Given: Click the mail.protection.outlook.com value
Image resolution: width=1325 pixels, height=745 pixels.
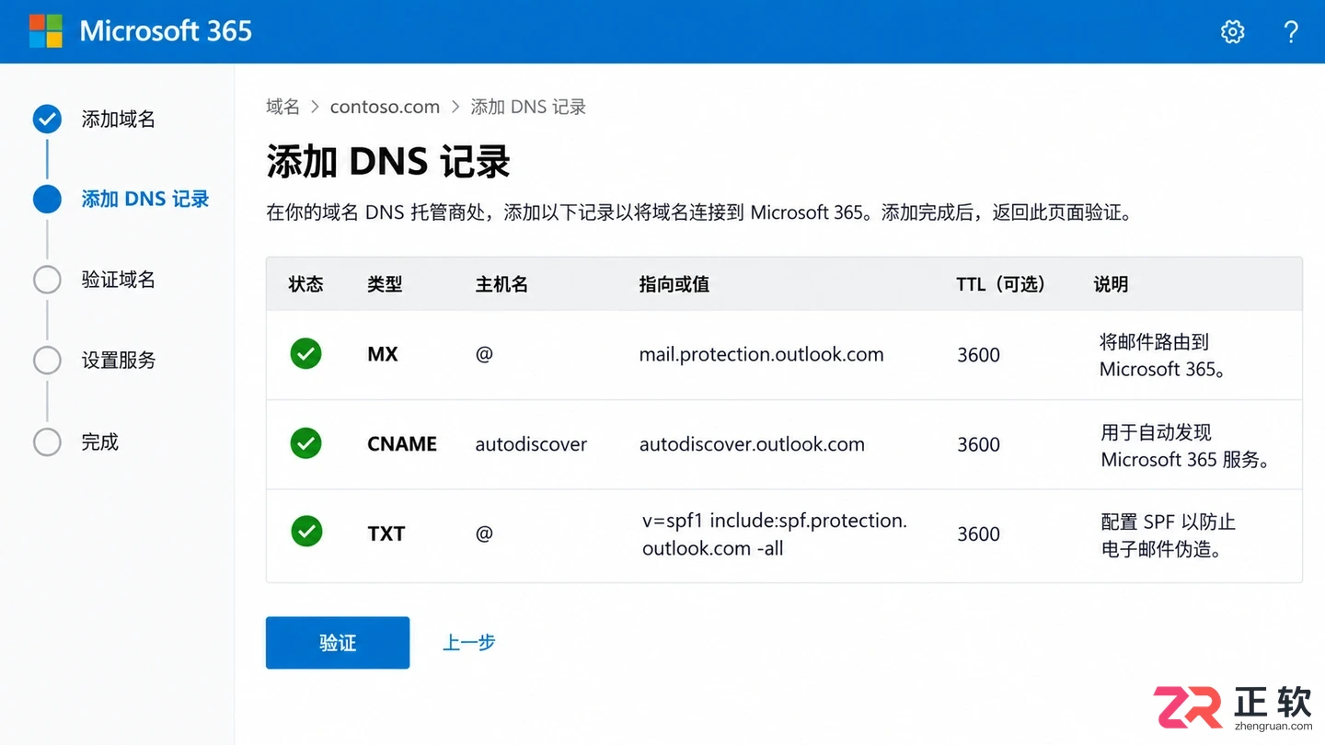Looking at the screenshot, I should pos(761,354).
